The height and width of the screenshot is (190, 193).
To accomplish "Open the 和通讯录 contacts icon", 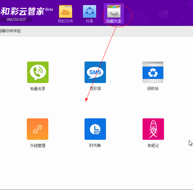I will pyautogui.click(x=38, y=72).
